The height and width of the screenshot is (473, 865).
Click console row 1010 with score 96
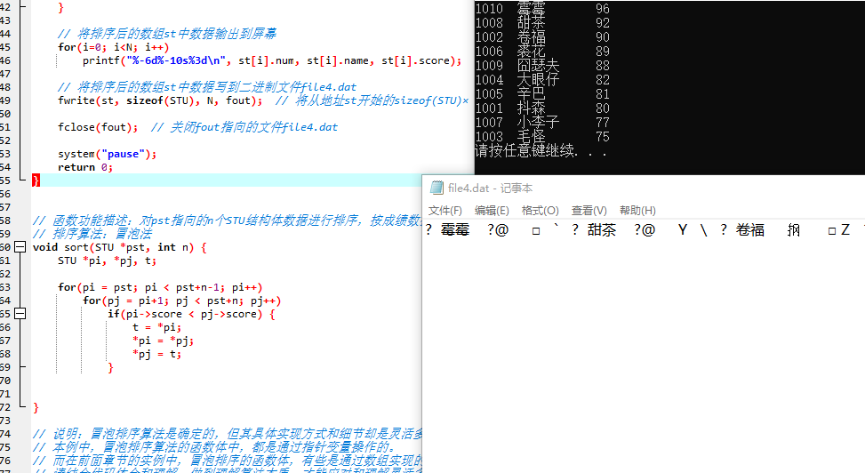click(x=542, y=9)
